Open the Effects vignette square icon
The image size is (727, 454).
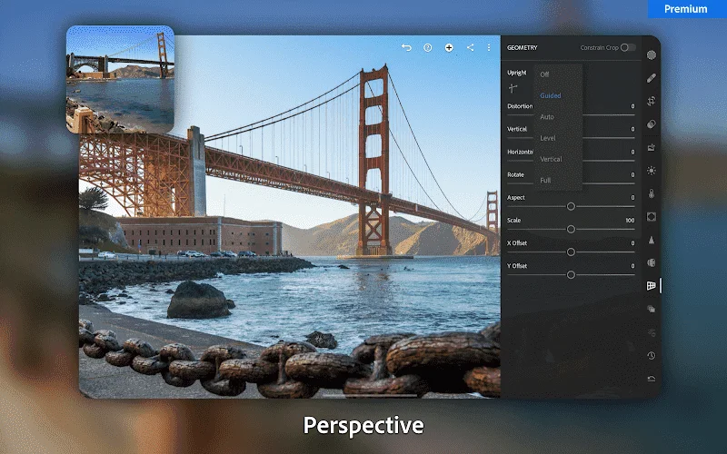pos(652,217)
